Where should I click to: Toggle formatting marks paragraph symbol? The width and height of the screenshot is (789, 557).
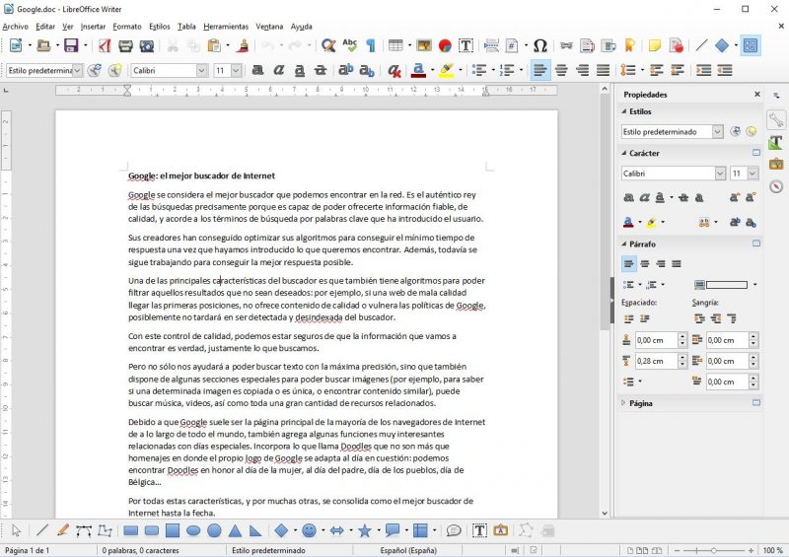(371, 45)
